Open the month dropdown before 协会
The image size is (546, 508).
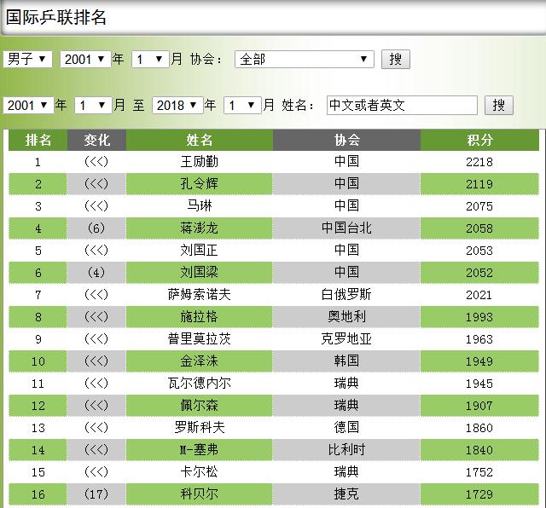150,59
